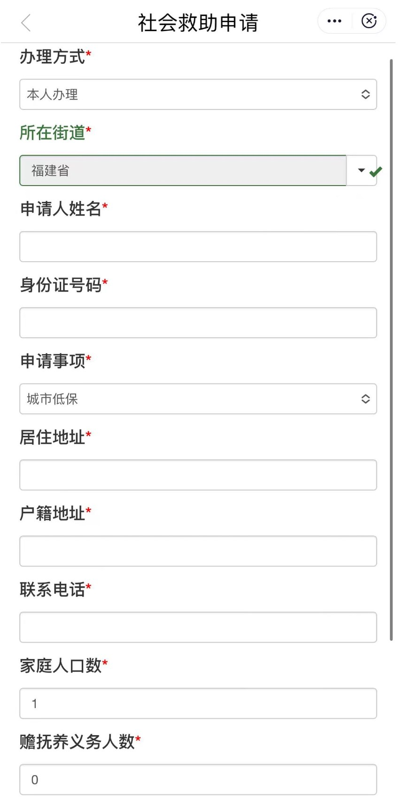The image size is (403, 808).
Task: Close the mini program with circle X icon
Action: click(x=369, y=21)
